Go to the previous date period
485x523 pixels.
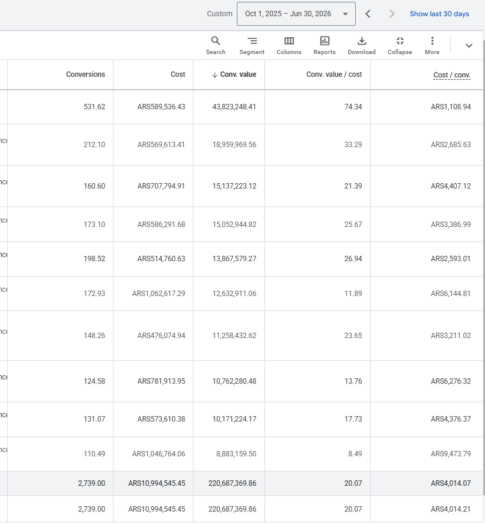(x=368, y=14)
